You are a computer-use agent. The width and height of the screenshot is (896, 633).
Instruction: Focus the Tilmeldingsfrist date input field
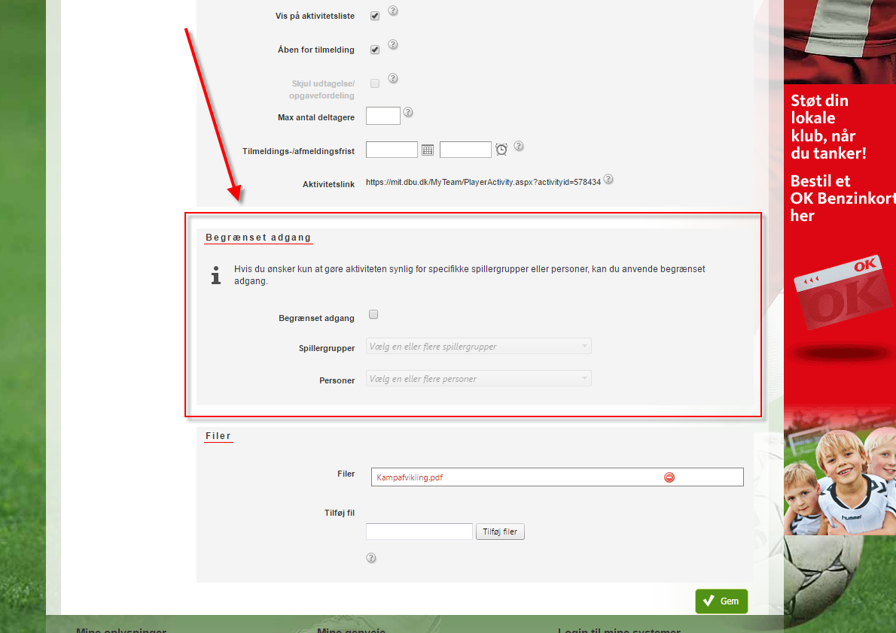[392, 150]
